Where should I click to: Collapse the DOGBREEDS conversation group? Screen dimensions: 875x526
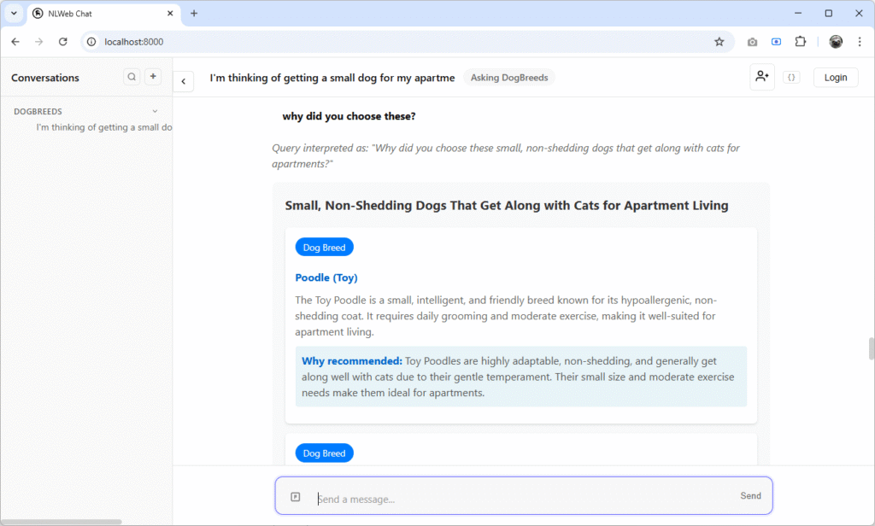(155, 111)
